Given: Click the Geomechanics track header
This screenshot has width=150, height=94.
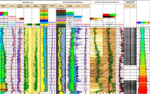Looking at the screenshot, I should tap(86, 6).
